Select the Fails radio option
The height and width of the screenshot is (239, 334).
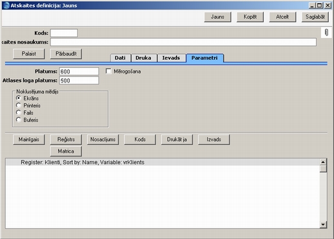coord(19,113)
